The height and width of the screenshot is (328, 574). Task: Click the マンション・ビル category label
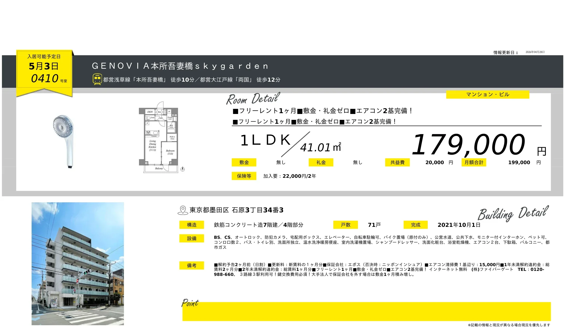pos(487,94)
